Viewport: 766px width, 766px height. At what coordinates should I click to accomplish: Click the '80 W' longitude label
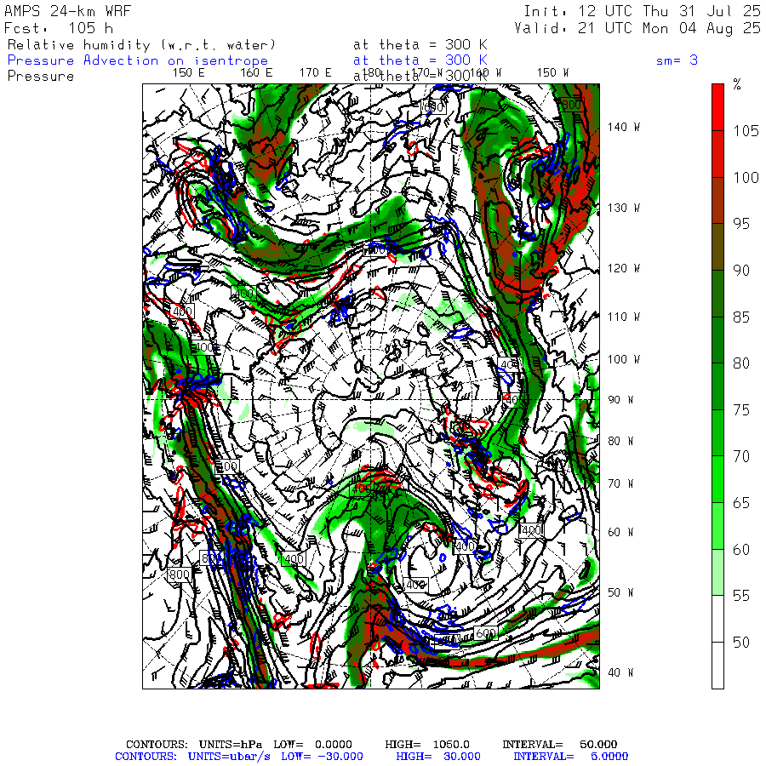(620, 441)
